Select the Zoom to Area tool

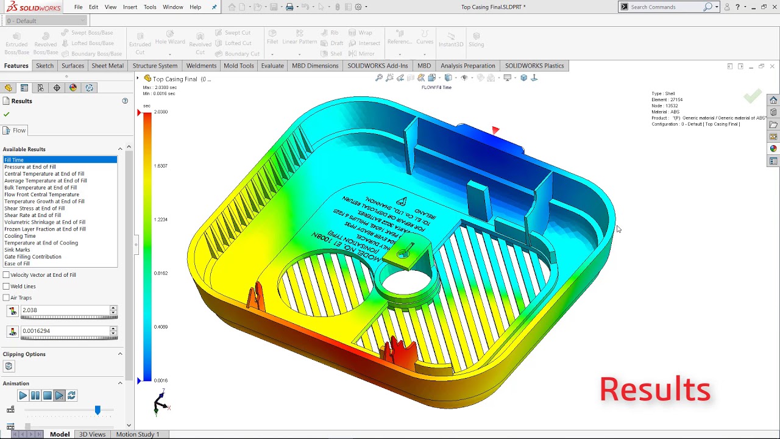(389, 78)
